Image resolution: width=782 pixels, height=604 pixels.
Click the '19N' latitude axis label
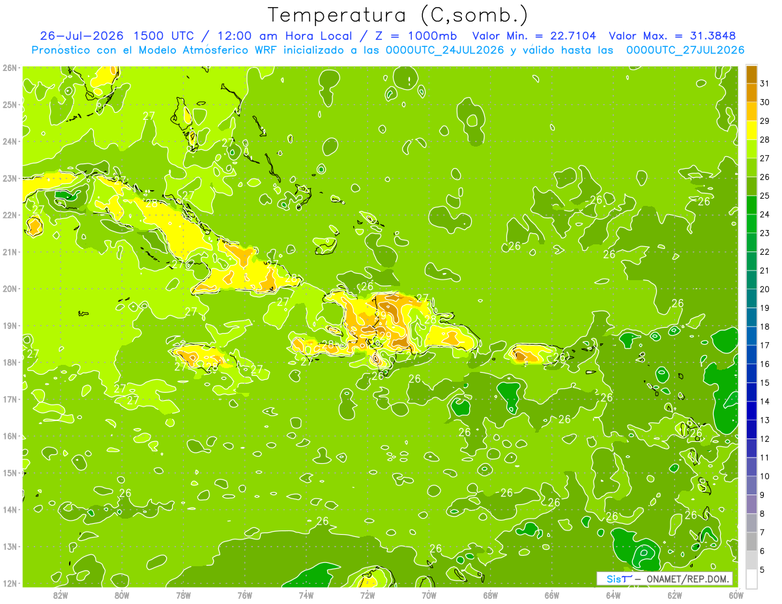(x=9, y=325)
